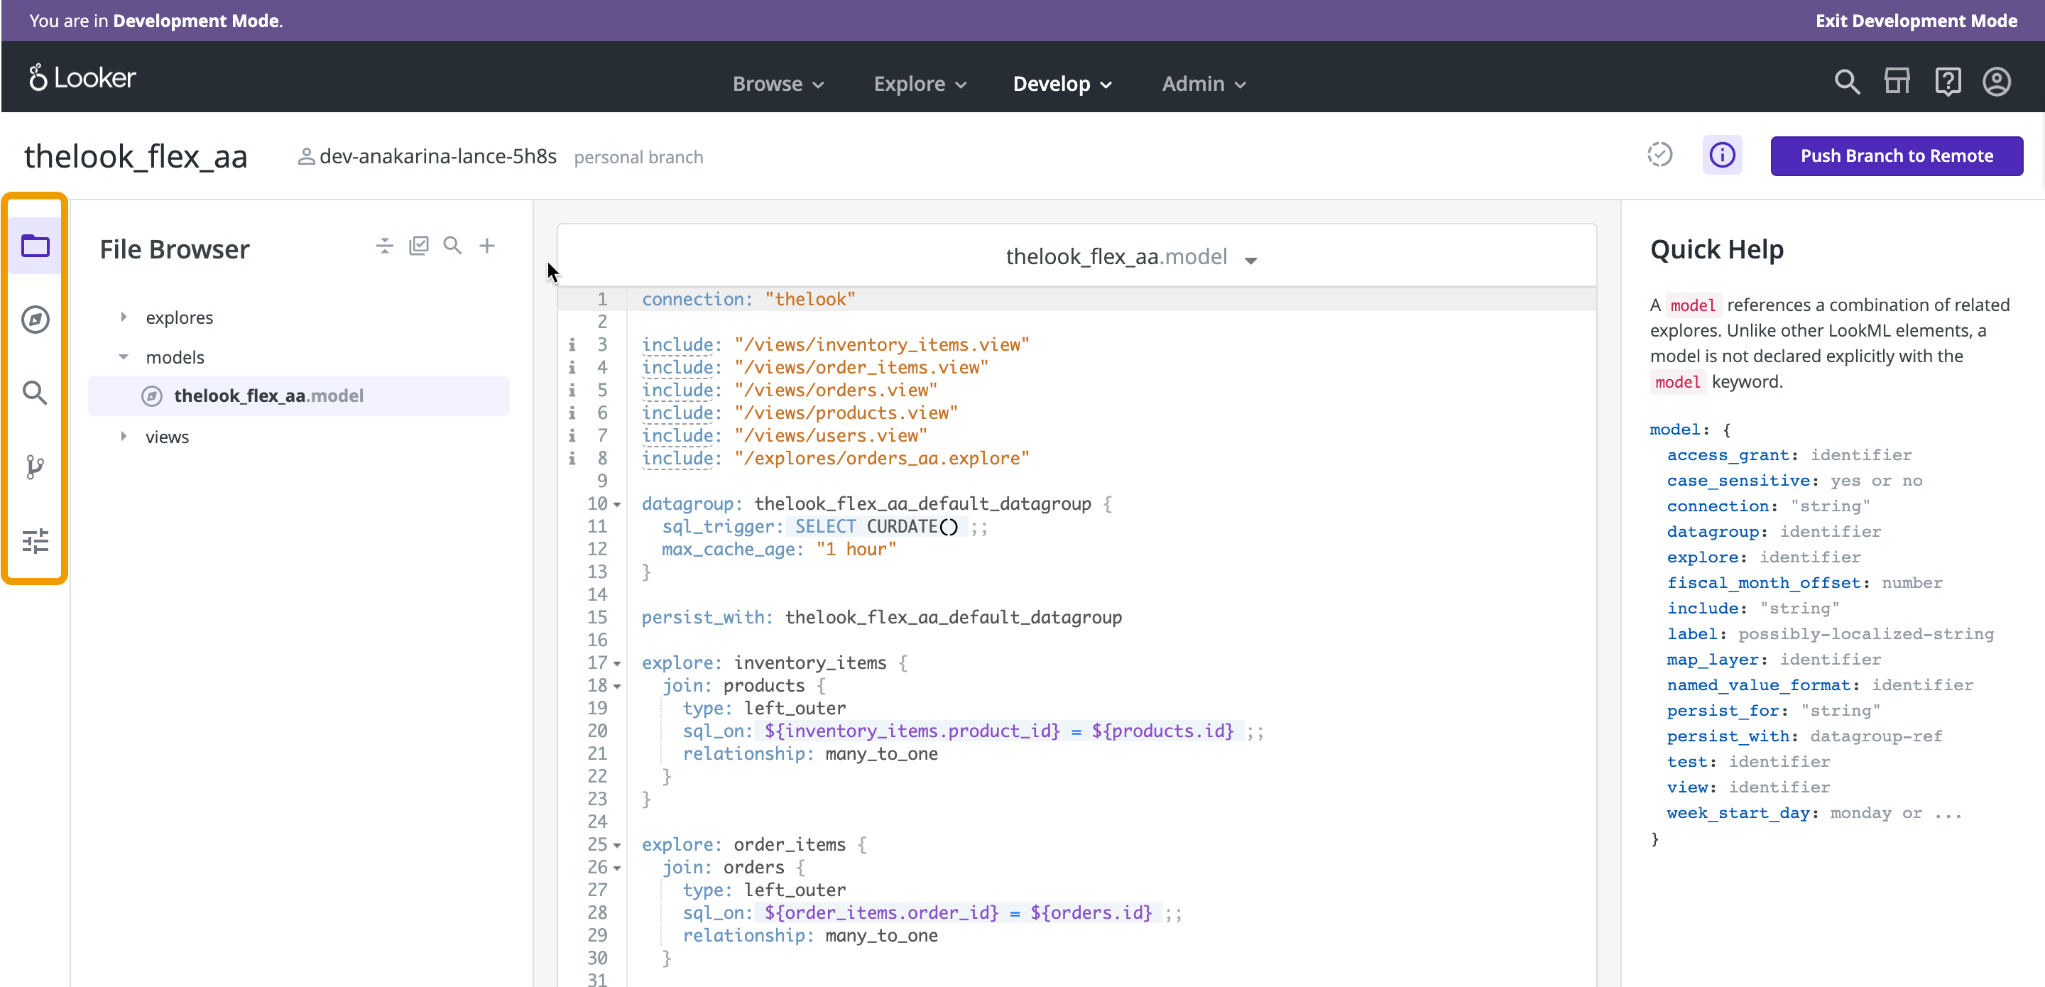The image size is (2045, 987).
Task: Collapse all folders in File Browser
Action: point(384,246)
